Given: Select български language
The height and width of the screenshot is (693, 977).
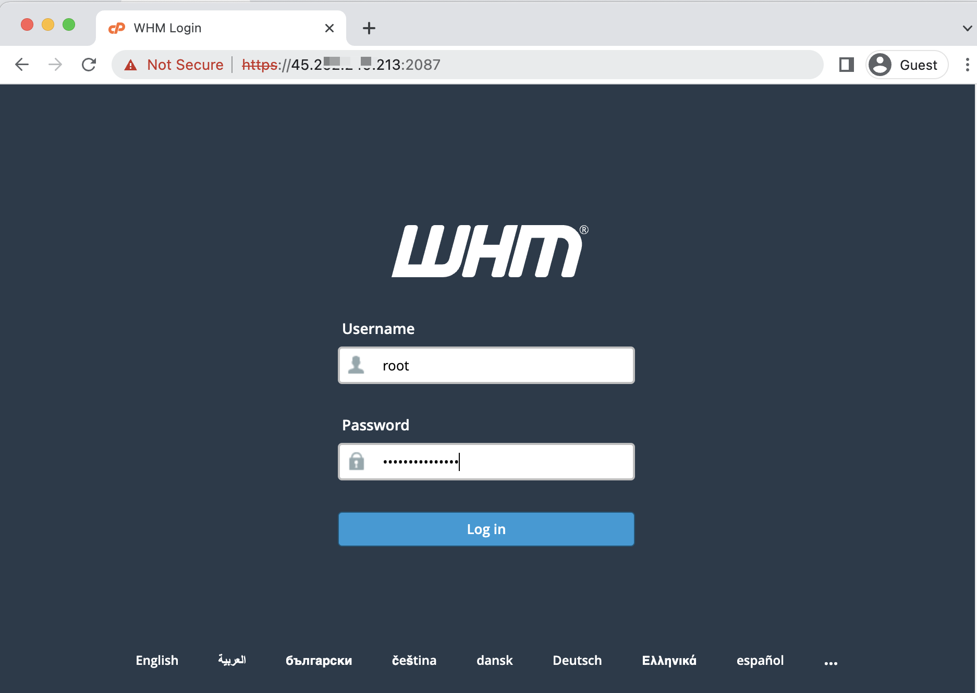Looking at the screenshot, I should (319, 661).
